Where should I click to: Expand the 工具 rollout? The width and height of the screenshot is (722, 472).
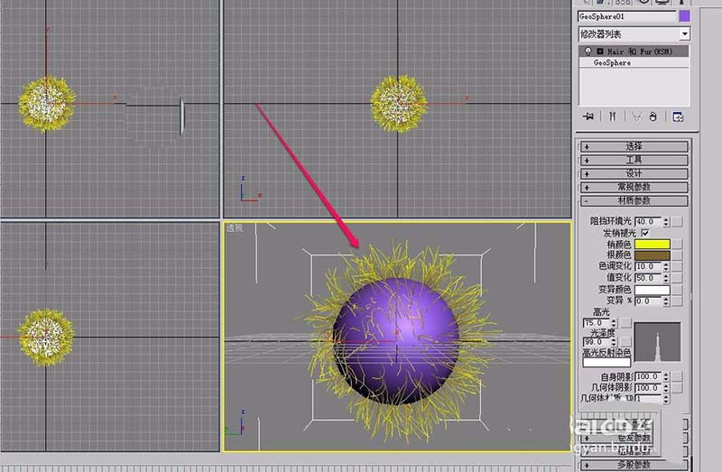point(634,160)
